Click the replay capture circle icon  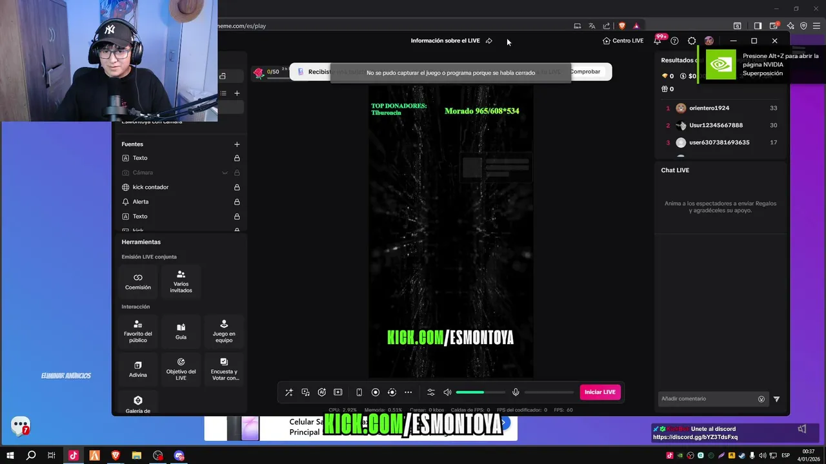(392, 392)
